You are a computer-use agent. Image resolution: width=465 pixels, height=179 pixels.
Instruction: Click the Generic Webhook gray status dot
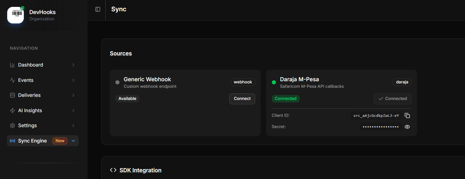pos(118,82)
